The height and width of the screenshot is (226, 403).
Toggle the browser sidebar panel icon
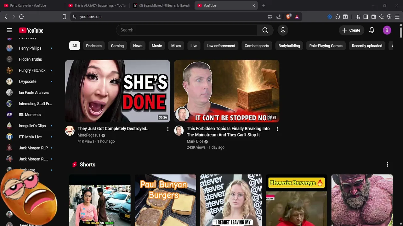[x=366, y=17]
